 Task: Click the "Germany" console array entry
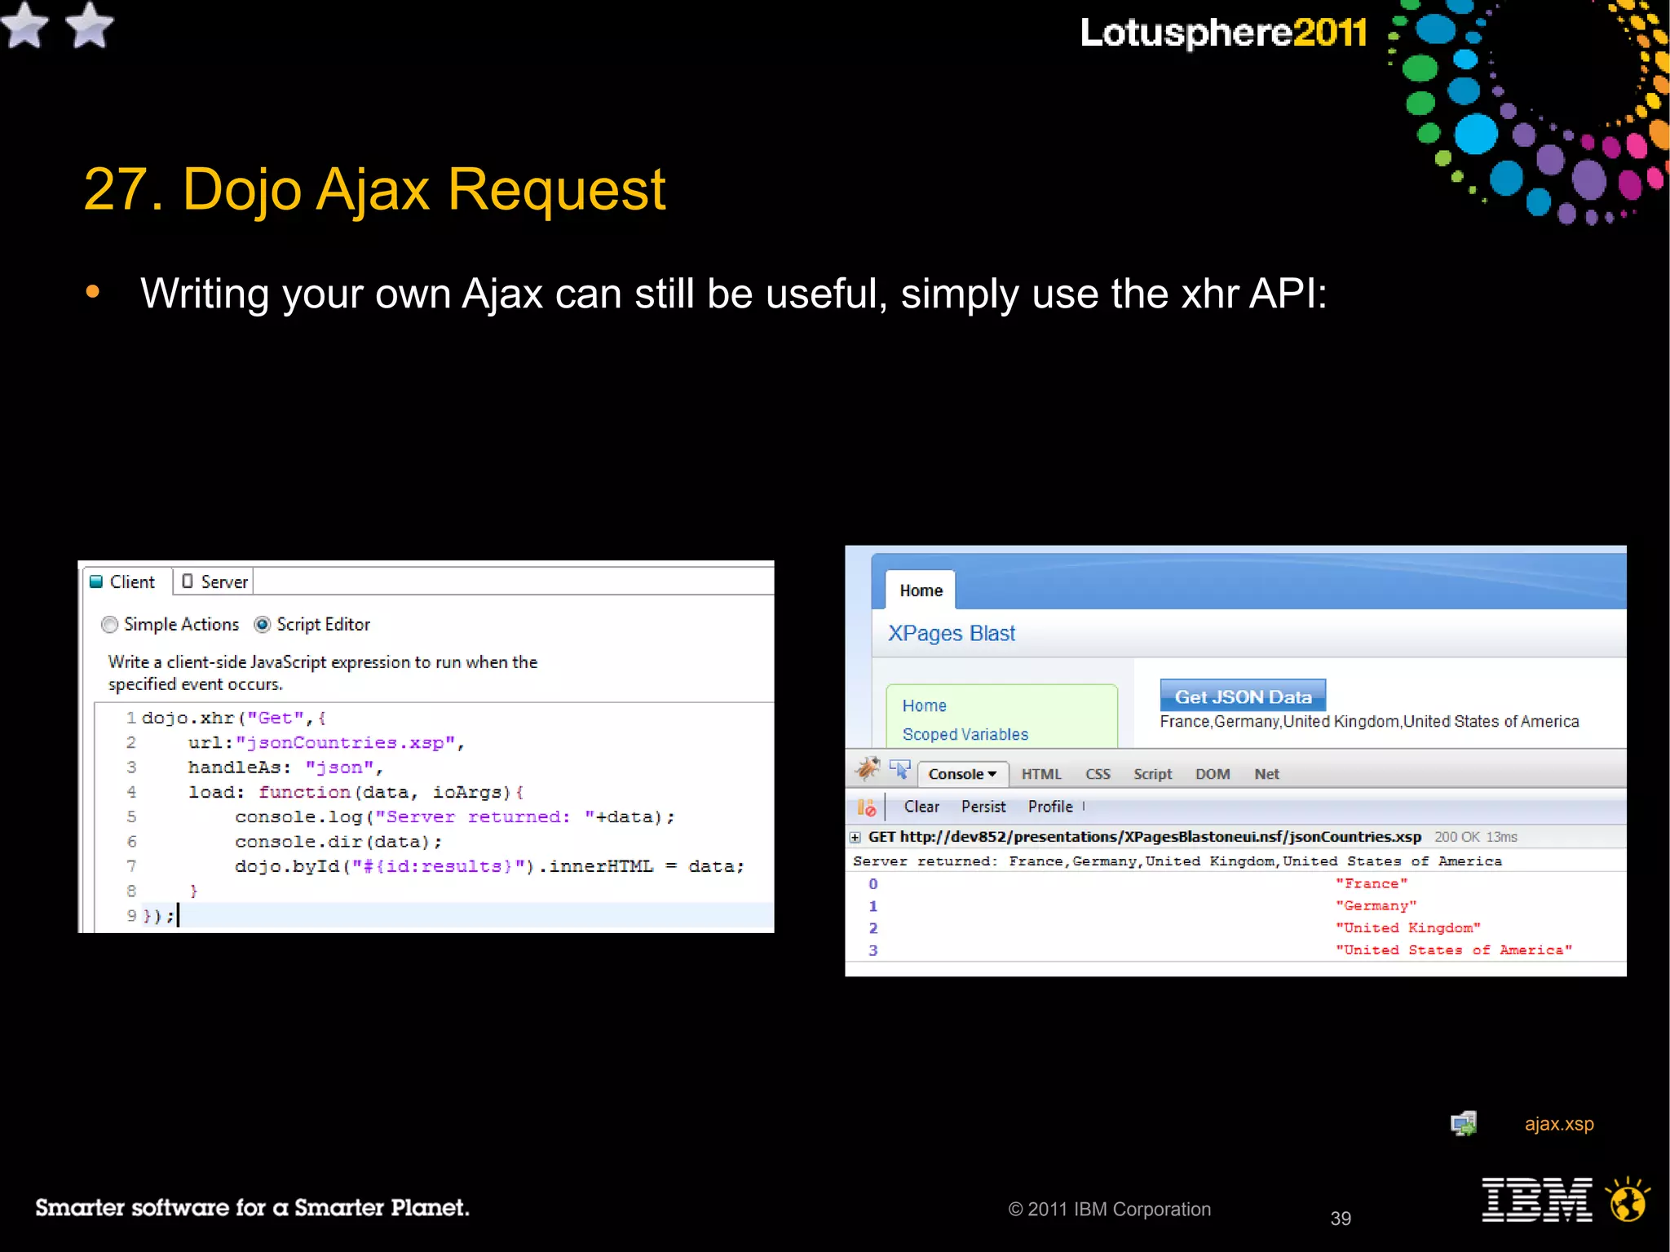pyautogui.click(x=1376, y=905)
